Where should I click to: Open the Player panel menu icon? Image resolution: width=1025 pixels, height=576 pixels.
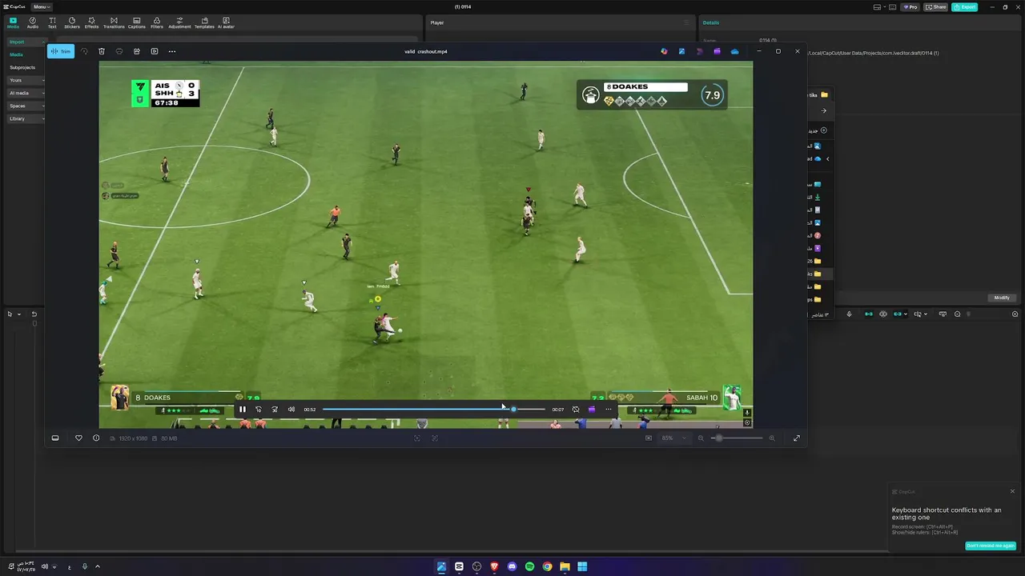coord(685,22)
